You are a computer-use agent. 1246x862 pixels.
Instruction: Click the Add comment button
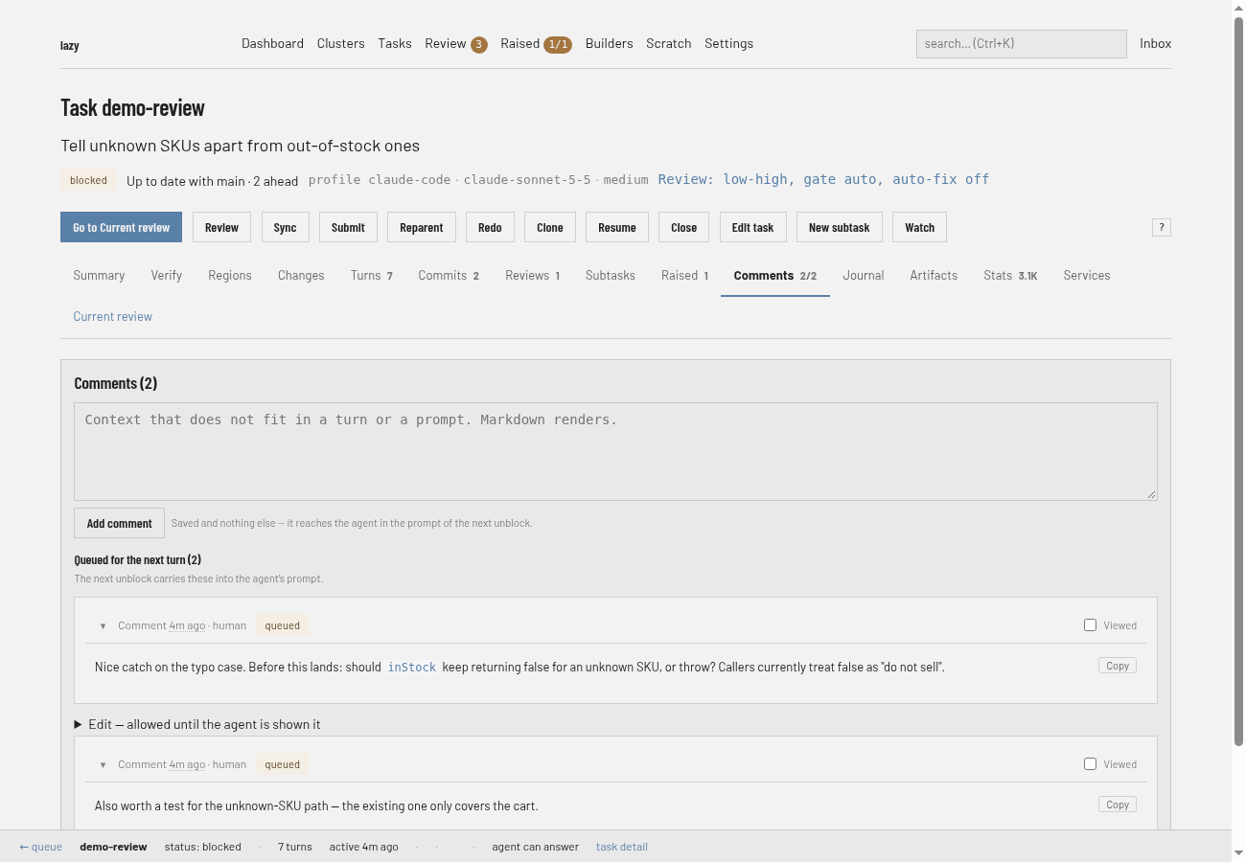(119, 523)
